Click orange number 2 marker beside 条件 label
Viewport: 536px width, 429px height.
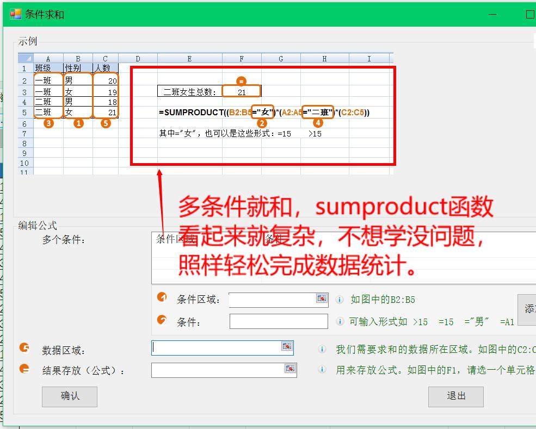(162, 320)
